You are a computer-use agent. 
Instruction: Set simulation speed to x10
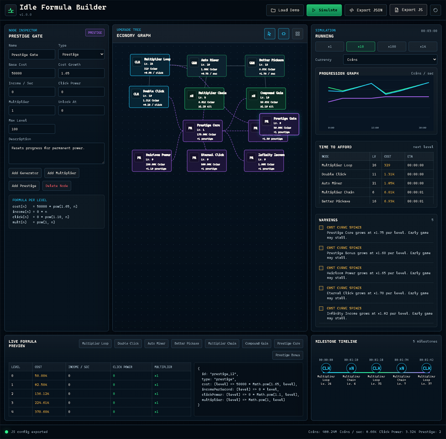pos(361,47)
